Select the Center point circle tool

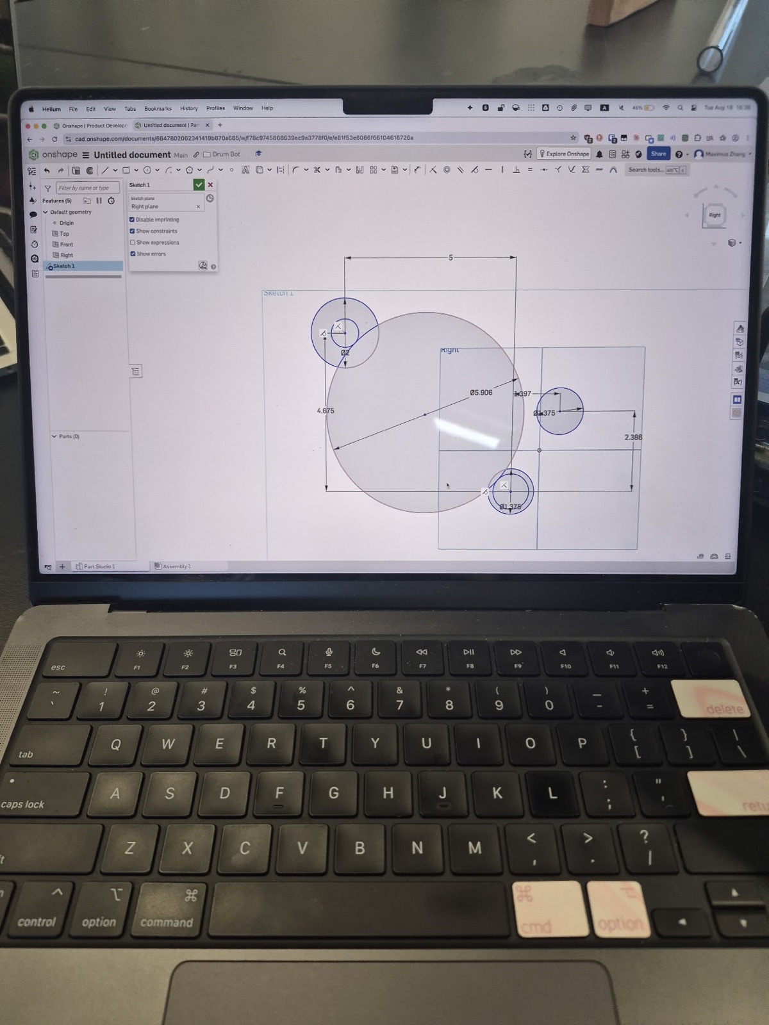click(x=147, y=170)
